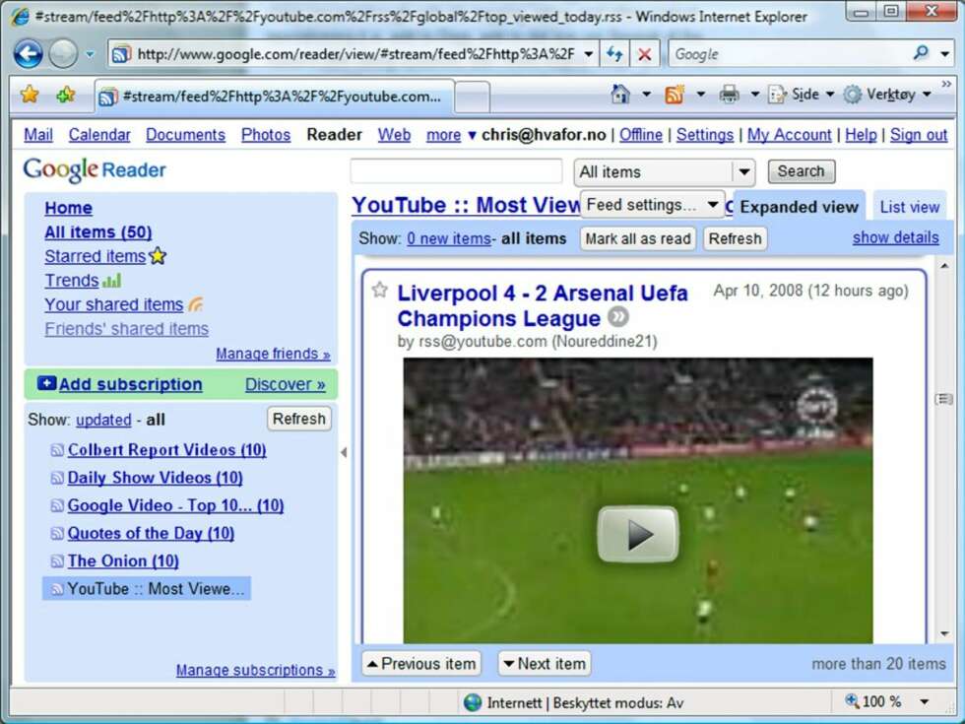The height and width of the screenshot is (724, 965).
Task: Click Add subscription plus icon
Action: click(46, 383)
